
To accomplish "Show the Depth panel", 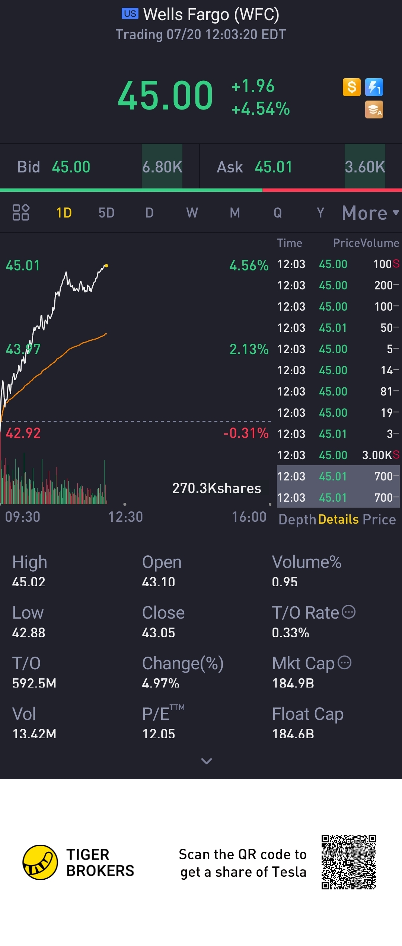I will pos(297,520).
